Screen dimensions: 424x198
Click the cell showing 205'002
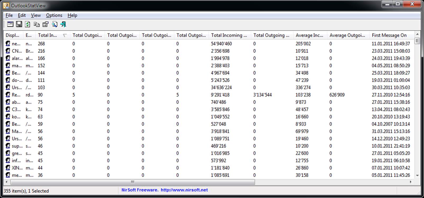point(303,44)
